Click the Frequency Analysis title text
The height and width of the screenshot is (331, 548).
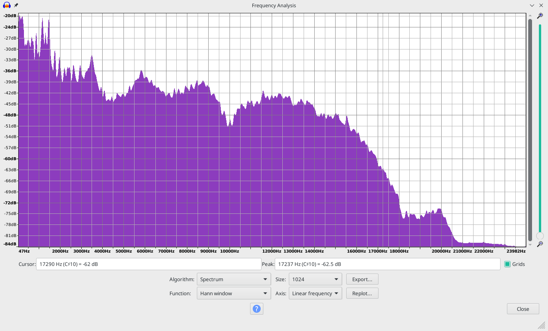click(x=274, y=5)
